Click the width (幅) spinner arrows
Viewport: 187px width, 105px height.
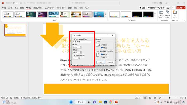[x=81, y=47]
